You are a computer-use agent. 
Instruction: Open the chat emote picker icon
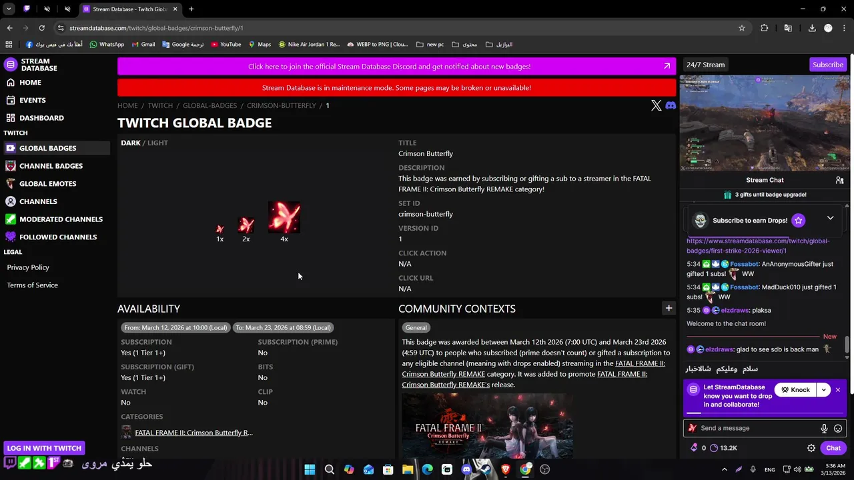pyautogui.click(x=838, y=429)
